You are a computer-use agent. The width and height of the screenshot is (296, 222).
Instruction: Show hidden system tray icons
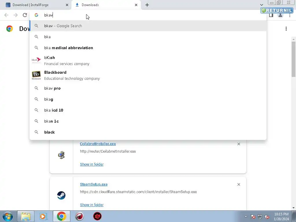pos(246,217)
